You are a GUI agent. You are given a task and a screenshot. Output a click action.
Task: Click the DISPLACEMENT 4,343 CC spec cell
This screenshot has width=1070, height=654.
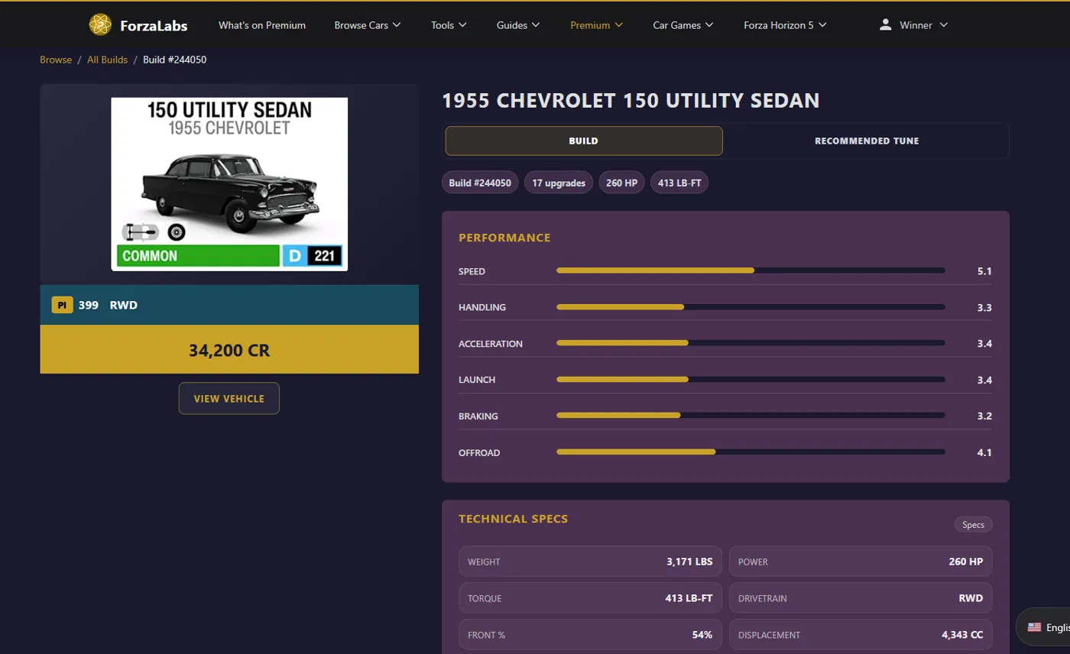(x=861, y=635)
